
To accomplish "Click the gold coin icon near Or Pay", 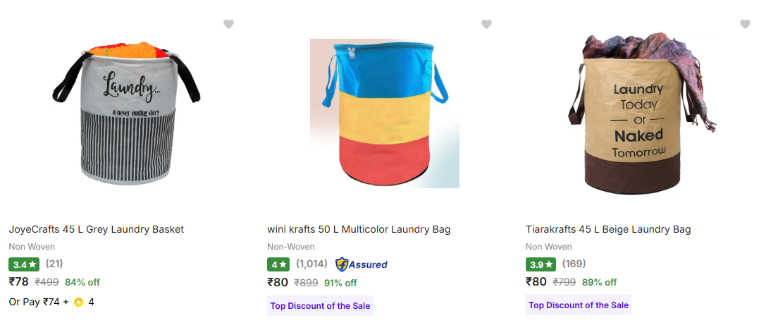I will 78,302.
